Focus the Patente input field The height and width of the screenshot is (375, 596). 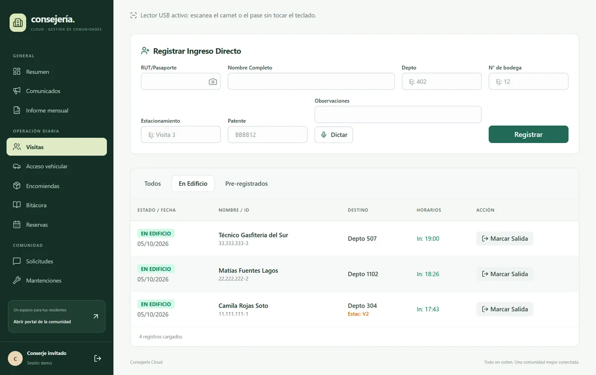pos(268,135)
